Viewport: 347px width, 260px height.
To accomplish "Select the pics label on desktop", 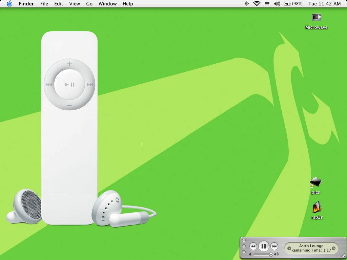I will (x=315, y=192).
